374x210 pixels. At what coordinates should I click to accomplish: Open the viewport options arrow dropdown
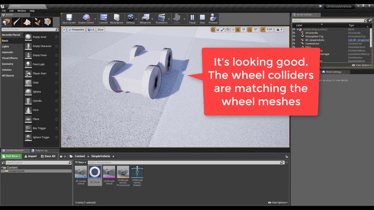tap(64, 29)
